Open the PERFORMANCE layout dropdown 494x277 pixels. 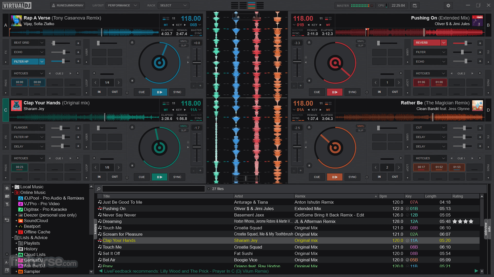pos(122,5)
